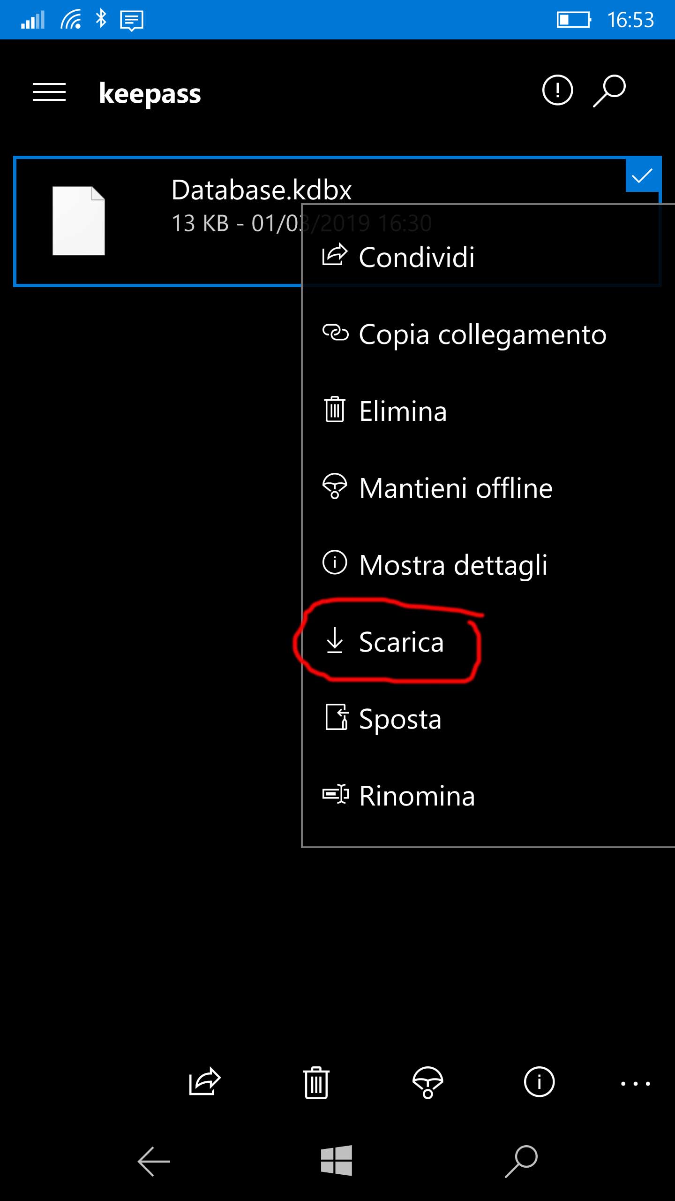675x1201 pixels.
Task: Tap the alert notification icon in header
Action: click(557, 90)
